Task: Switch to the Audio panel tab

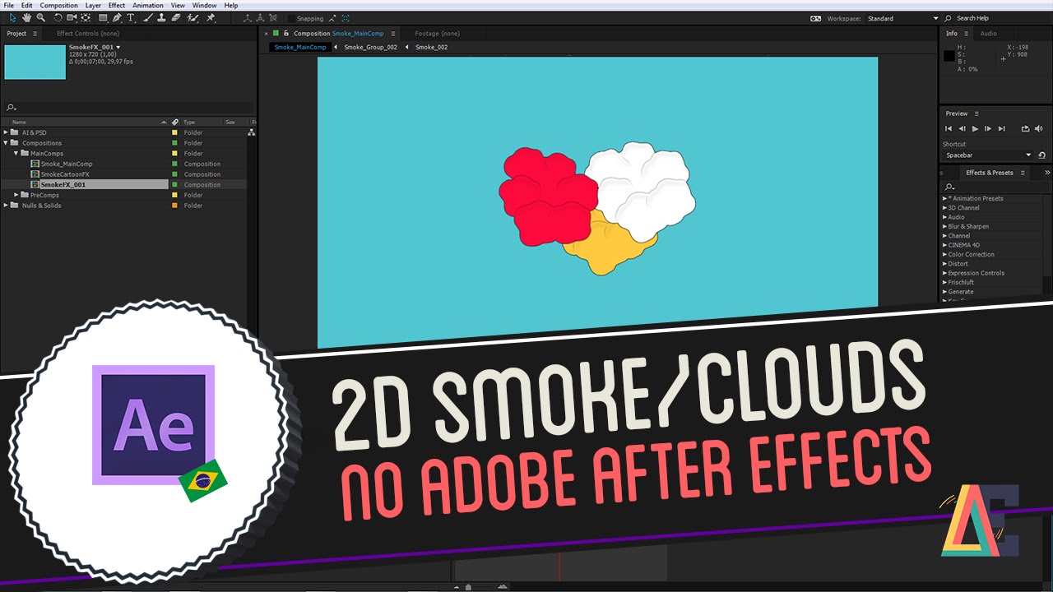Action: click(988, 34)
